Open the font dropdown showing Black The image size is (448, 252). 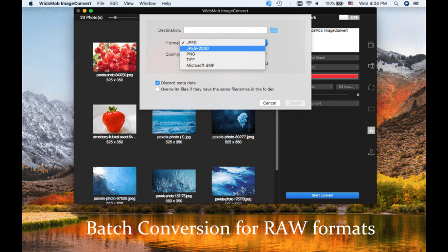click(335, 58)
